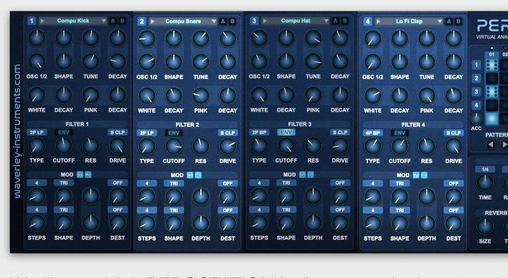Viewport: 508px width, 278px height.
Task: Play preview of Lo Fi Clap preset
Action: (x=378, y=21)
